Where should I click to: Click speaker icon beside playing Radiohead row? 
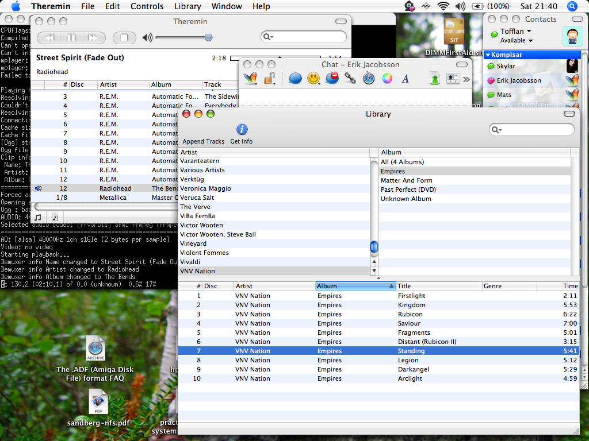38,188
